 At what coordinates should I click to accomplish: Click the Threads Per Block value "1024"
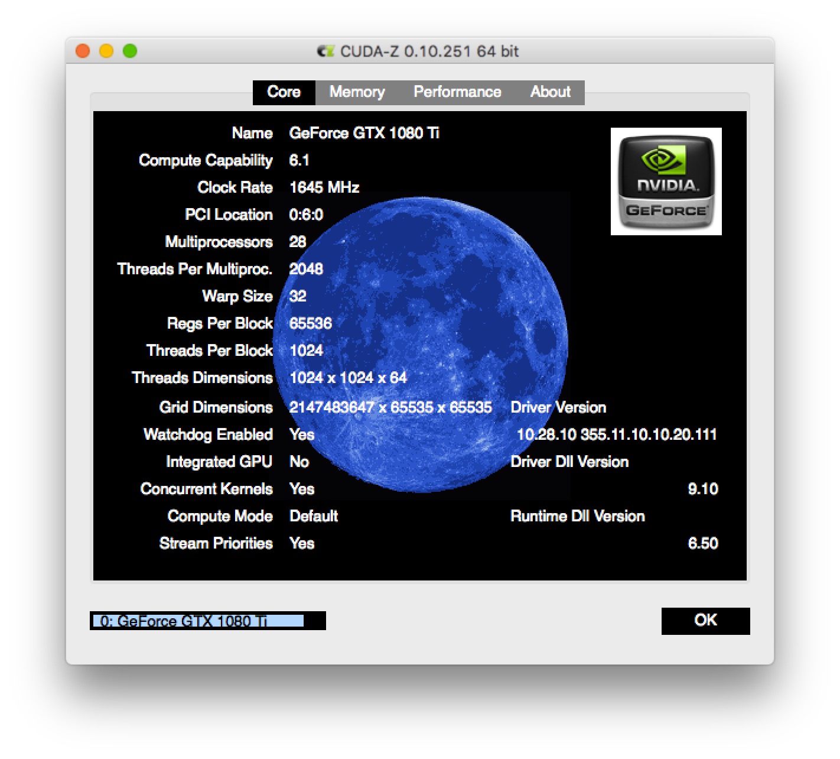(306, 351)
